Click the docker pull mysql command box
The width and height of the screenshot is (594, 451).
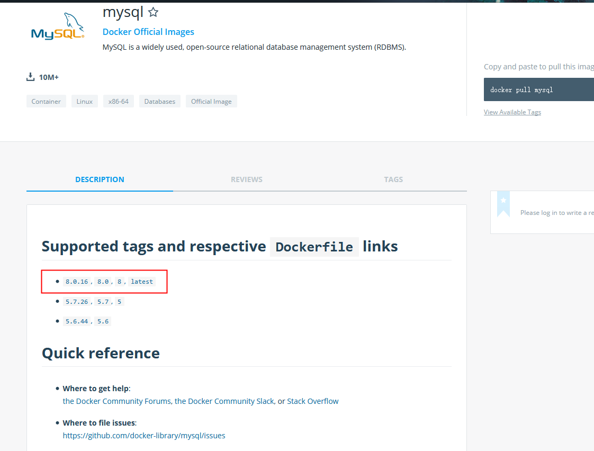(x=538, y=89)
